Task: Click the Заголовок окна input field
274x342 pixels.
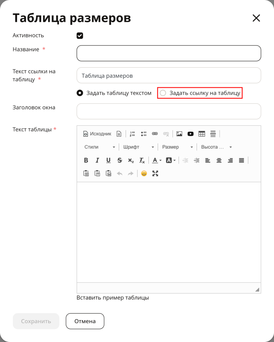Action: click(x=169, y=111)
